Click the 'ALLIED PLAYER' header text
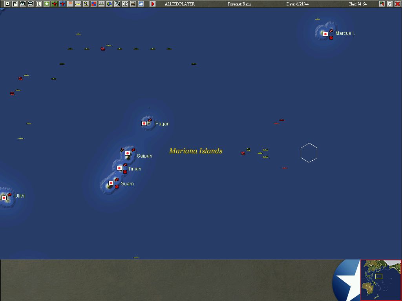402x301 pixels. 180,4
